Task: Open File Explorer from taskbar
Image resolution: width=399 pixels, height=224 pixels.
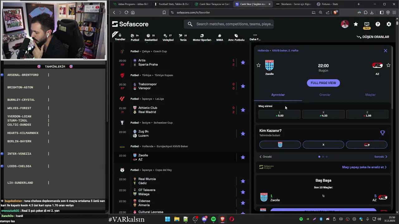Action: [x=177, y=219]
